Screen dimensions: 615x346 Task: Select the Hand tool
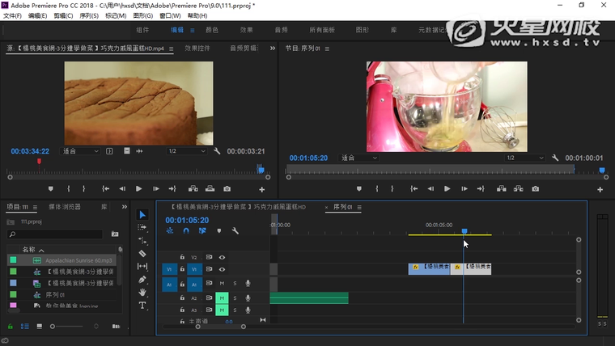click(142, 292)
